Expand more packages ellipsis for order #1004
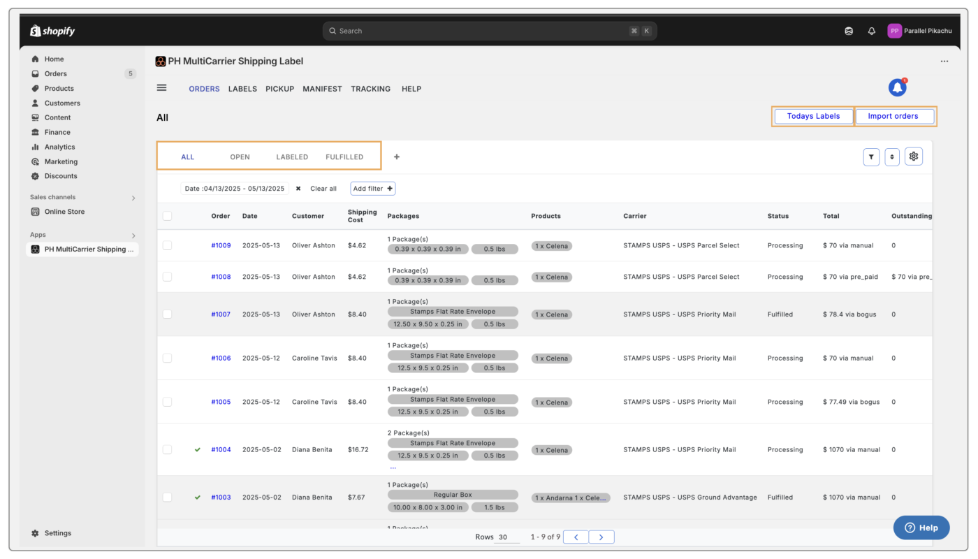 tap(393, 467)
